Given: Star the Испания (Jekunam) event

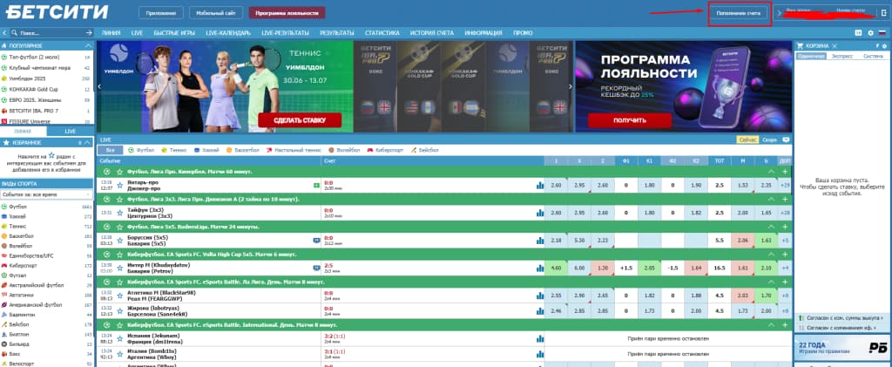Looking at the screenshot, I should tap(120, 338).
